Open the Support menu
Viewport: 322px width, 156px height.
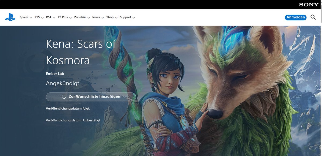[125, 17]
